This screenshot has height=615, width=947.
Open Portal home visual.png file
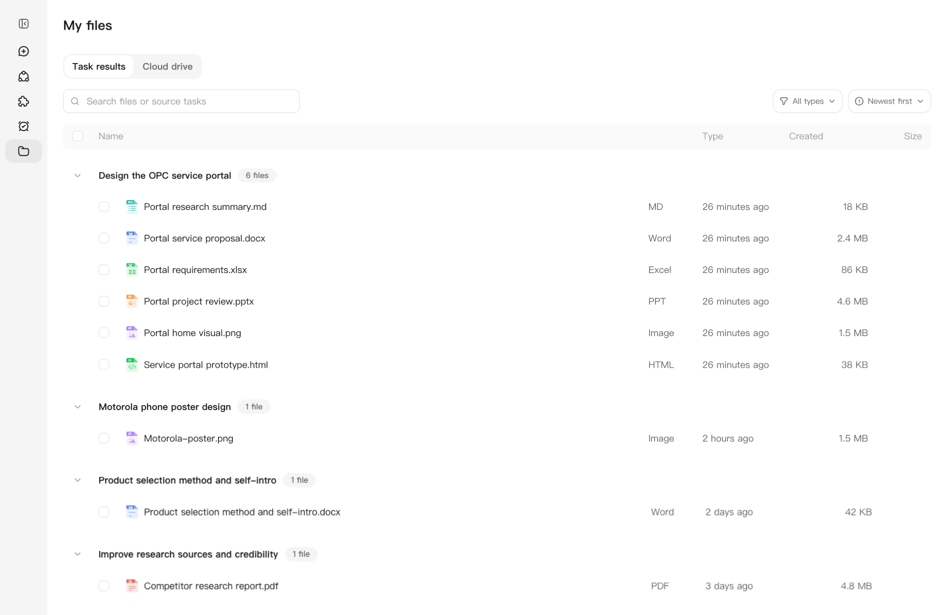(192, 333)
